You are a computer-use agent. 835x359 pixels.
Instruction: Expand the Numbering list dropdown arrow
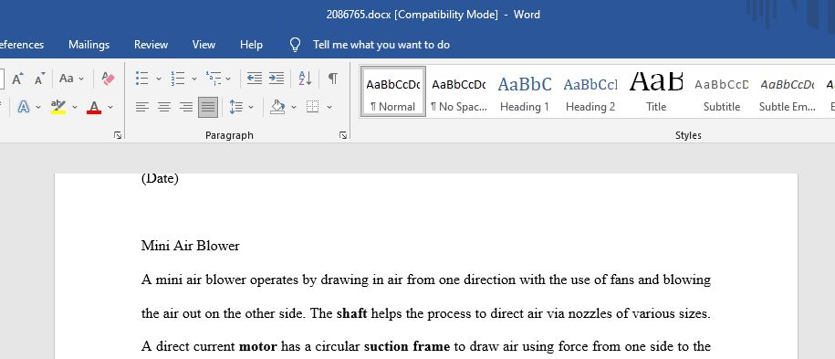click(194, 79)
